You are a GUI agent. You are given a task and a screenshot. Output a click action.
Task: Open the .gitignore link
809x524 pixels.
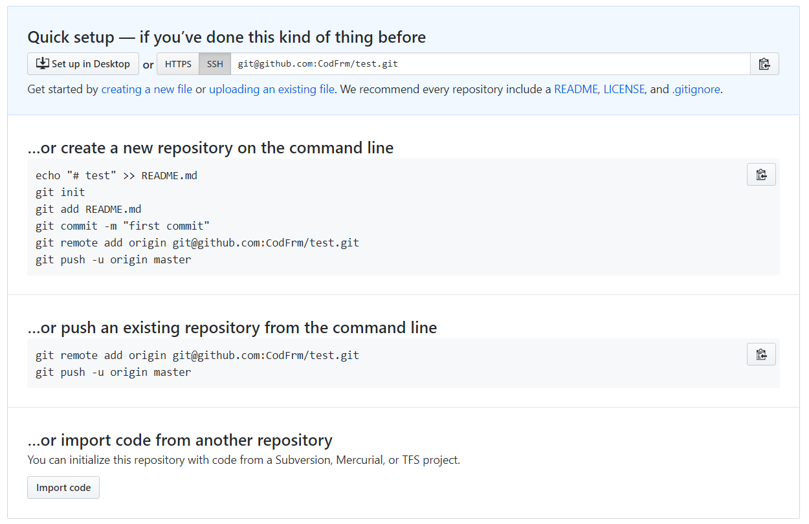point(696,89)
